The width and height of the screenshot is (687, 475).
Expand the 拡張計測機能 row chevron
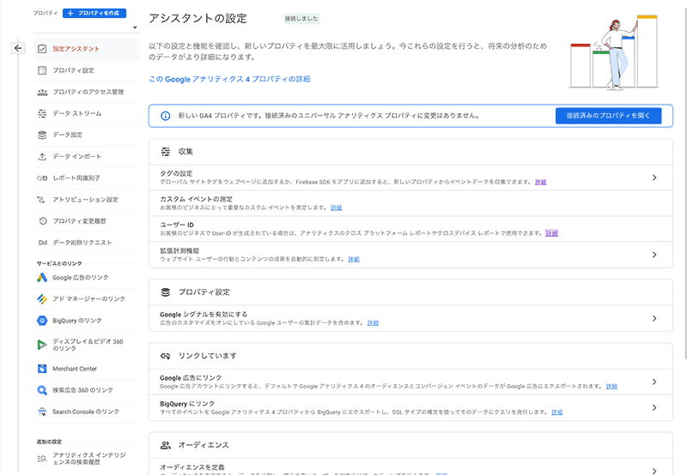(654, 255)
